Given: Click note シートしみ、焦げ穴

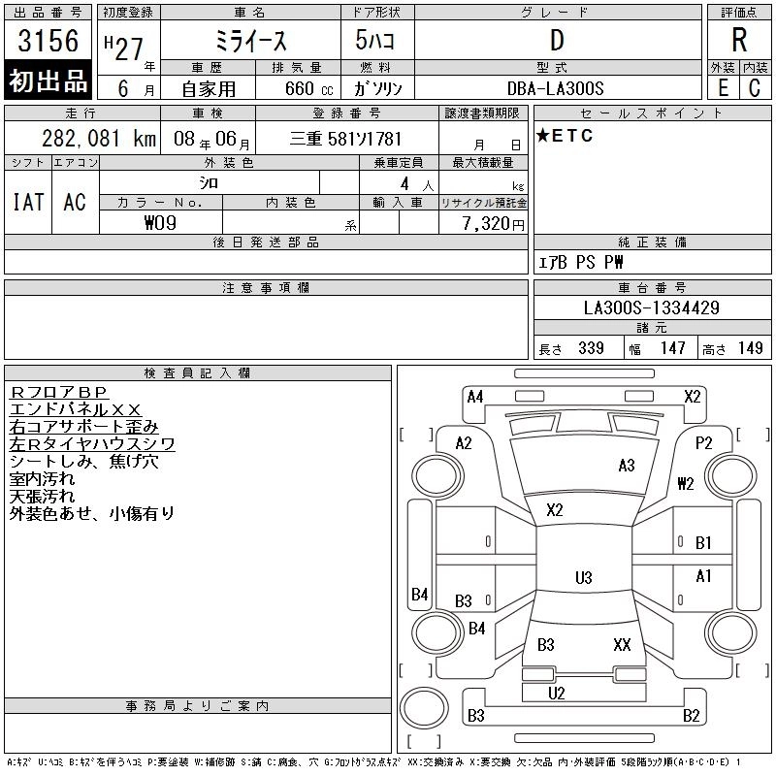Looking at the screenshot, I should click(x=83, y=462).
